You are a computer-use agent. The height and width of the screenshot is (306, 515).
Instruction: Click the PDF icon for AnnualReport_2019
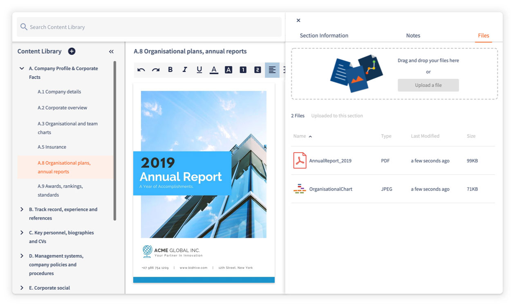(x=300, y=160)
